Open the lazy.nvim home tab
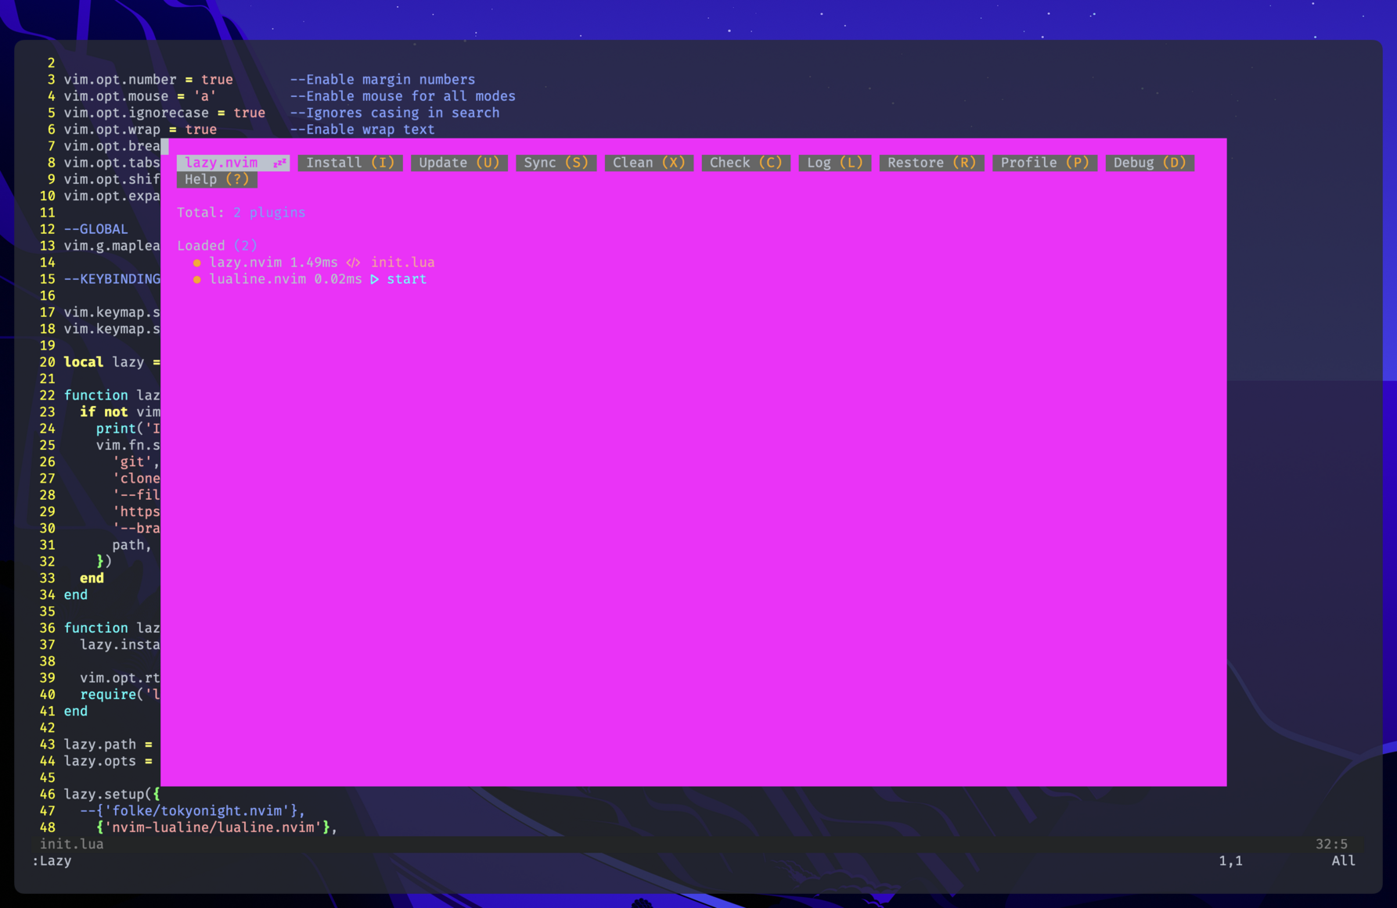Image resolution: width=1397 pixels, height=908 pixels. pos(222,163)
